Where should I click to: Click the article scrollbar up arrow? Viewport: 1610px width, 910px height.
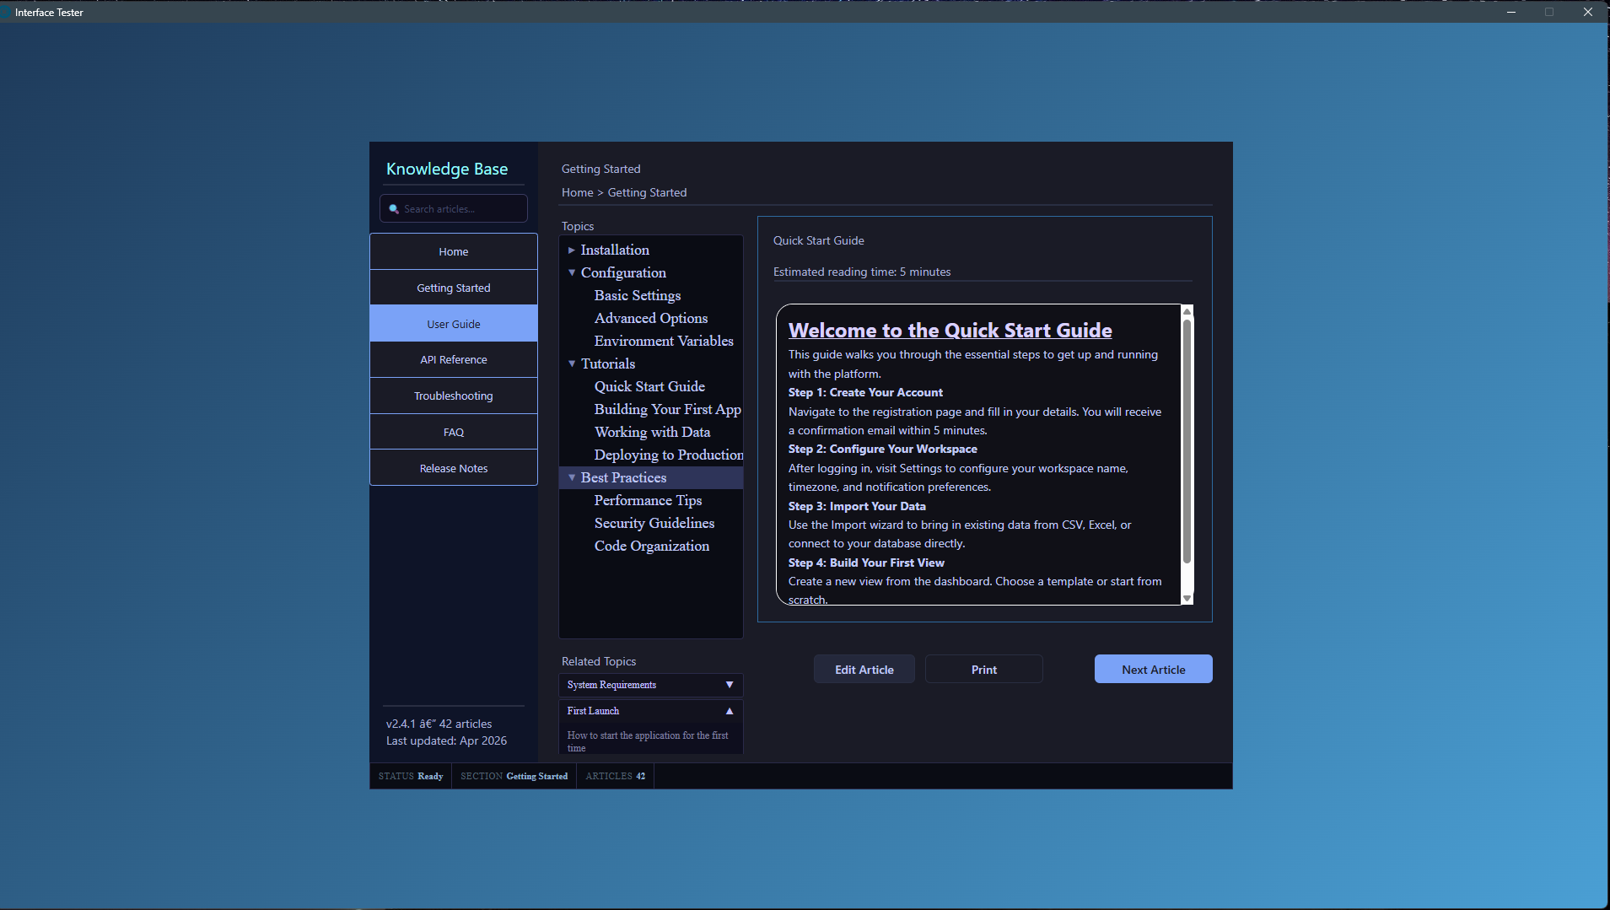pos(1187,312)
